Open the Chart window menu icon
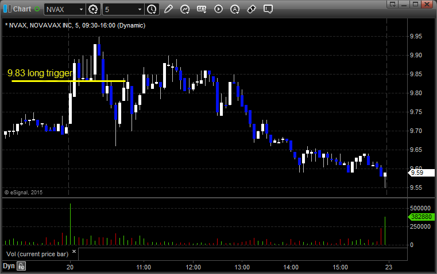Screen dimensions: 437x274 coord(7,9)
